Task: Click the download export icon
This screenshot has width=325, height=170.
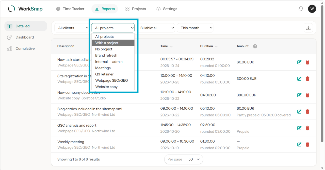Action: pos(308,28)
